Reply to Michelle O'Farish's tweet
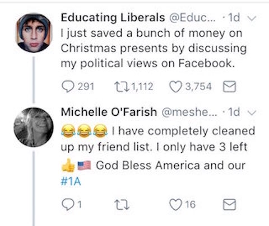This screenshot has height=226, width=269. (68, 204)
